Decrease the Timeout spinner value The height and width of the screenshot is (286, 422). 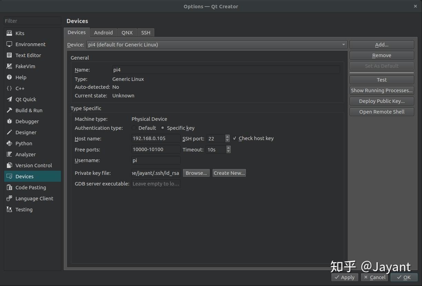click(228, 151)
